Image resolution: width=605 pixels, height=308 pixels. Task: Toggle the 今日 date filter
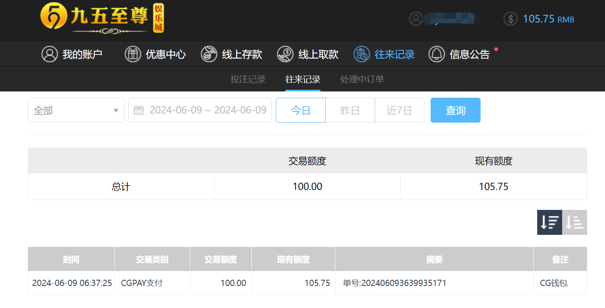click(x=300, y=110)
